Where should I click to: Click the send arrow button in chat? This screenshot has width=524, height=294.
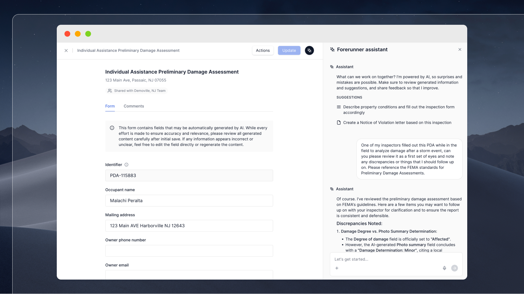(x=454, y=268)
